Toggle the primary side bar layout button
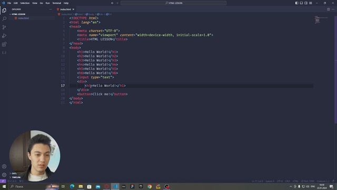Screen dimensions: 337x190 tap(296, 3)
